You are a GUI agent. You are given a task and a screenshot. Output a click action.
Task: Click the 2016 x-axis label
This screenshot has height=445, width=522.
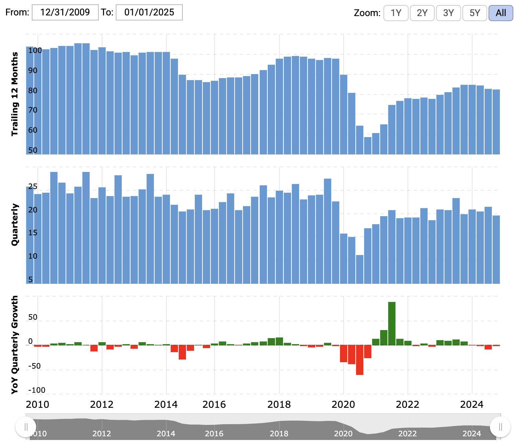tap(214, 404)
